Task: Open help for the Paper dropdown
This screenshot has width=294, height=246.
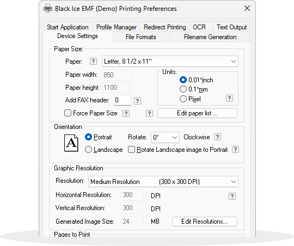Action: (93, 61)
